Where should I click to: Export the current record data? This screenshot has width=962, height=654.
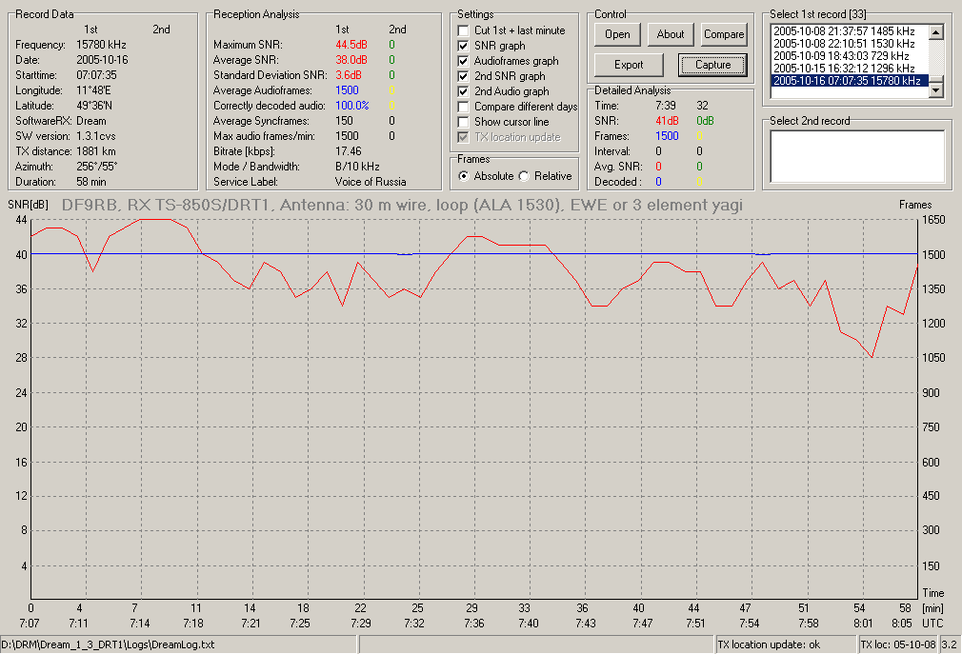(x=629, y=65)
